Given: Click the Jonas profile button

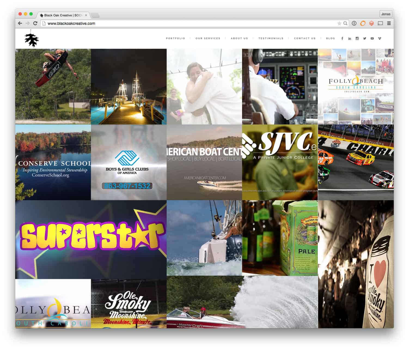Looking at the screenshot, I should 386,14.
